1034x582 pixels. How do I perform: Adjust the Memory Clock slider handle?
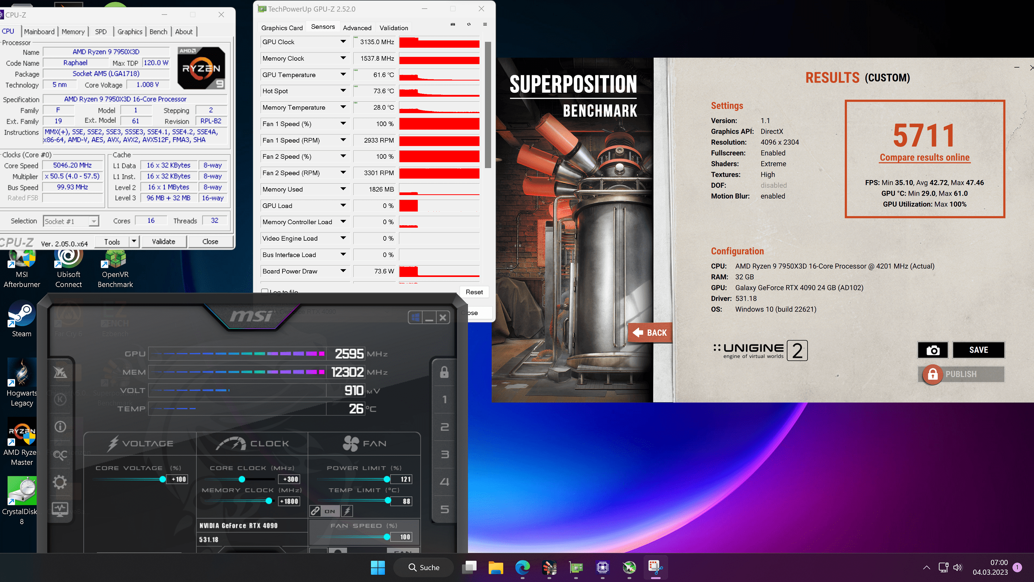click(x=269, y=501)
